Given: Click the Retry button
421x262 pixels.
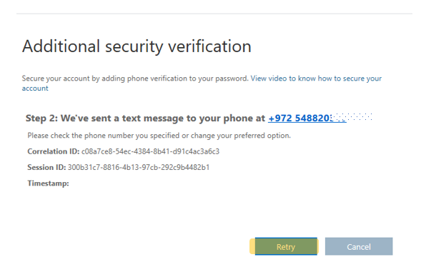Looking at the screenshot, I should [286, 246].
